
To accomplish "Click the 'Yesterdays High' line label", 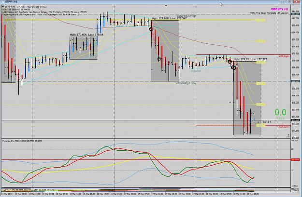I will coord(186,16).
